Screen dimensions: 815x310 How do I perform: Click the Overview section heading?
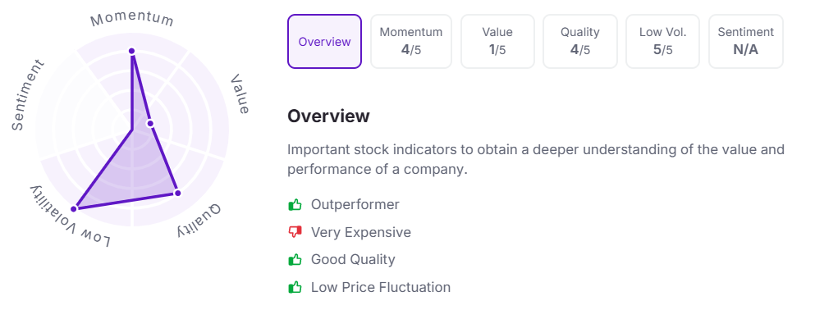(328, 116)
